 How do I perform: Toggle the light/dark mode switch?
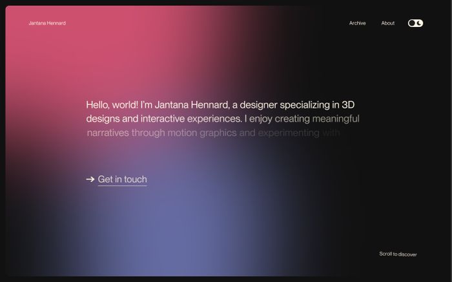tap(416, 23)
